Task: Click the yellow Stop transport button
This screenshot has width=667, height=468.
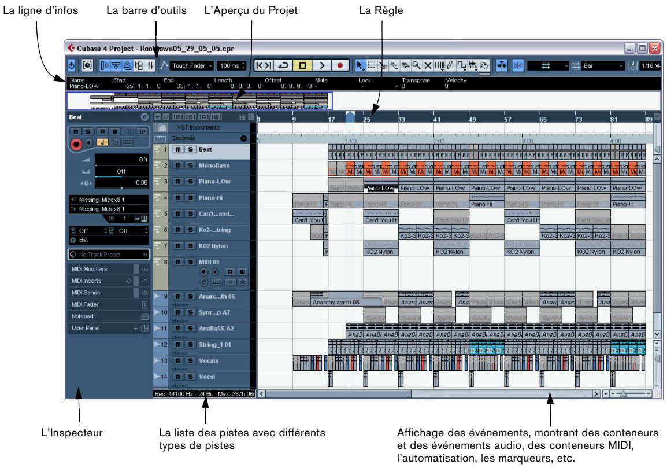Action: [302, 65]
